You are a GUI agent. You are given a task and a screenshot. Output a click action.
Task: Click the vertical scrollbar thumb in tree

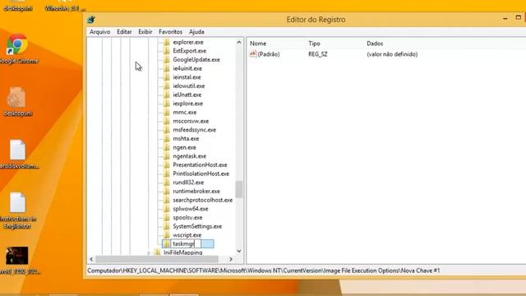[239, 190]
